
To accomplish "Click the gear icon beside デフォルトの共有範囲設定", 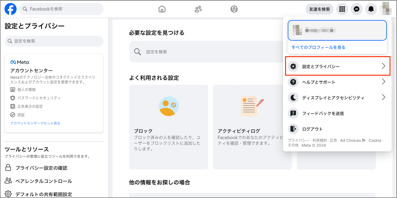I will click(x=8, y=194).
